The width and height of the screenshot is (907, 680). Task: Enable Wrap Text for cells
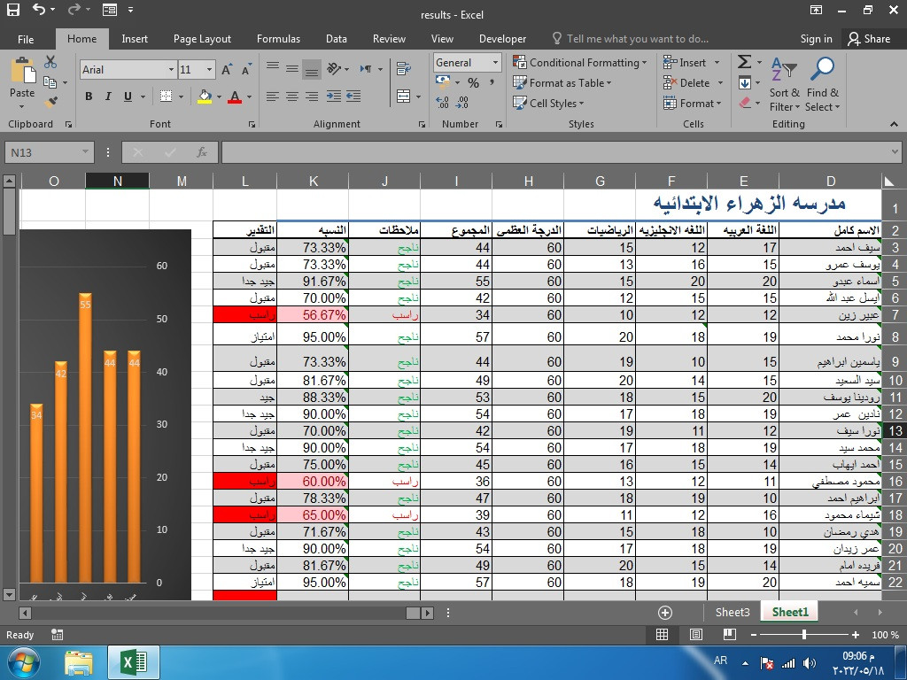click(404, 69)
